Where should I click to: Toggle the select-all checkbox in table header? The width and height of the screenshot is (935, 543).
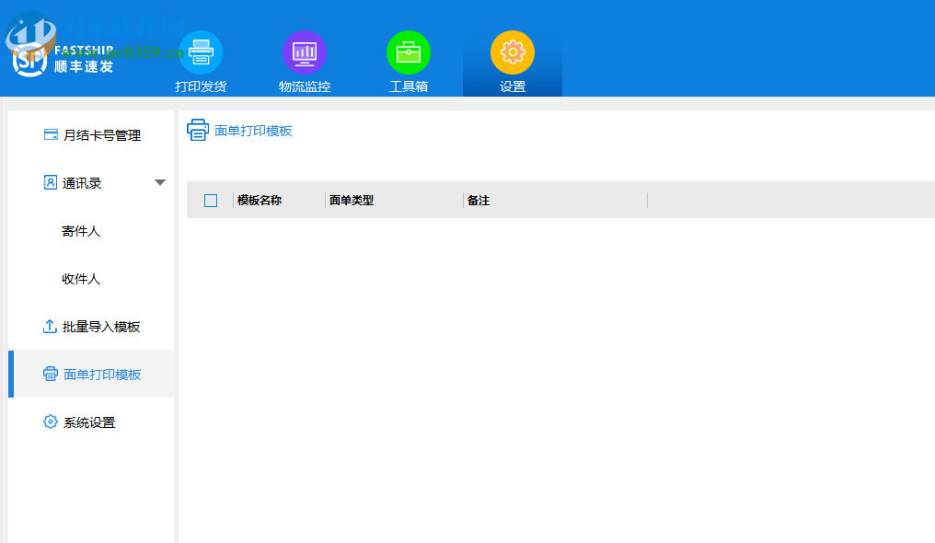pos(211,199)
